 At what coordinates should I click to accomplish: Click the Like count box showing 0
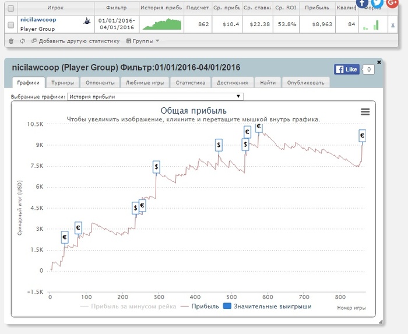pos(368,69)
